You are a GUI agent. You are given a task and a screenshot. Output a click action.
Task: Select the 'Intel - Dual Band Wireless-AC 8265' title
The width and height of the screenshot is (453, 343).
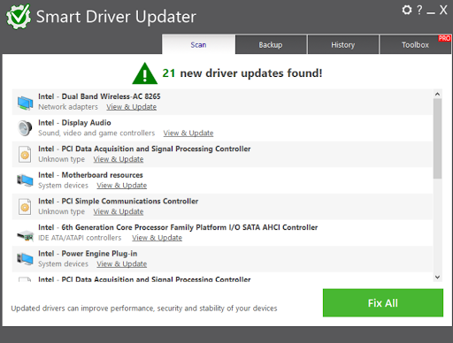[x=99, y=96]
